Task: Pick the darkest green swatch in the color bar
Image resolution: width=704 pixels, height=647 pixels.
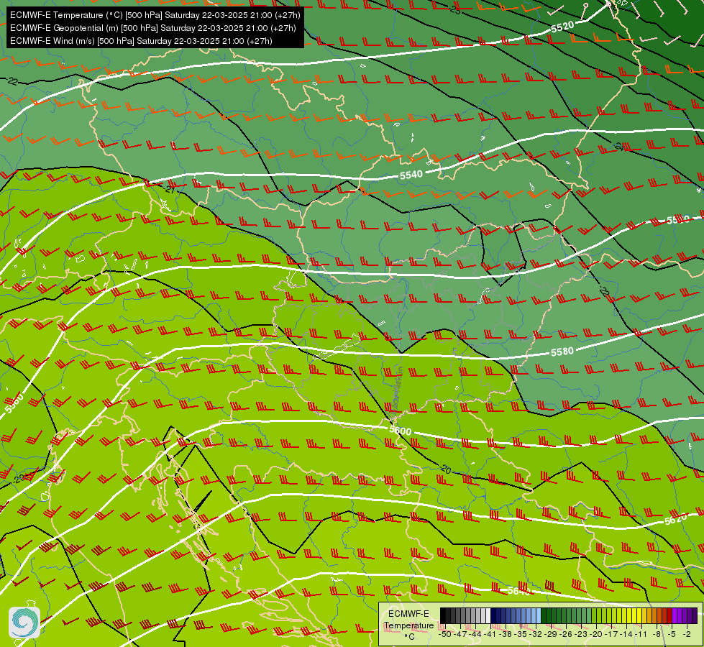Action: click(543, 615)
